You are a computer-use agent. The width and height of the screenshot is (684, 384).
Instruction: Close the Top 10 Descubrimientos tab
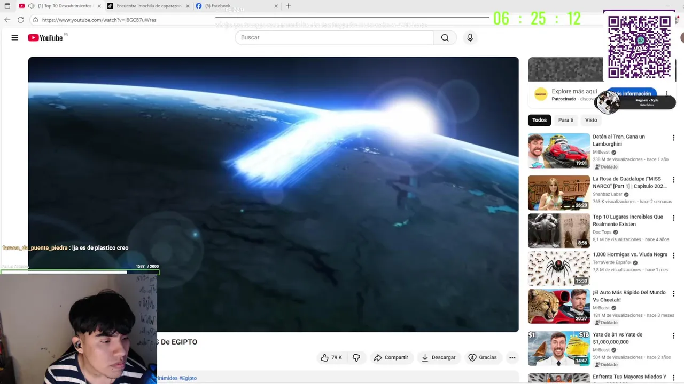(x=99, y=6)
